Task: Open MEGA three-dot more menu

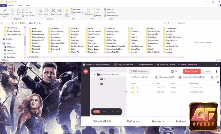Action: [x=217, y=71]
